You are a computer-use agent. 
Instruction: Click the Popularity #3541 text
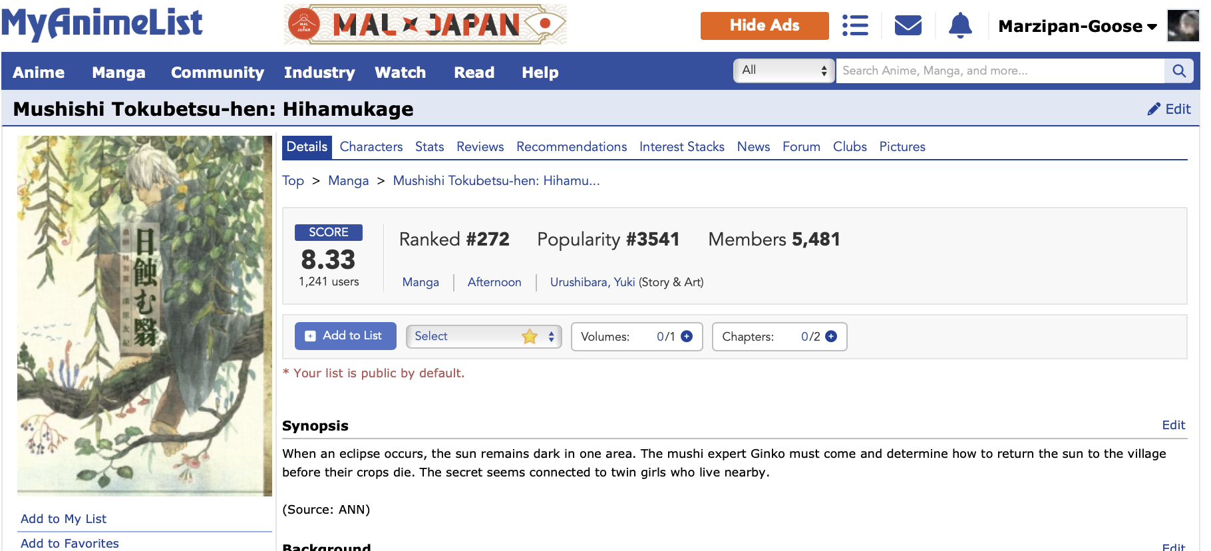pos(608,240)
